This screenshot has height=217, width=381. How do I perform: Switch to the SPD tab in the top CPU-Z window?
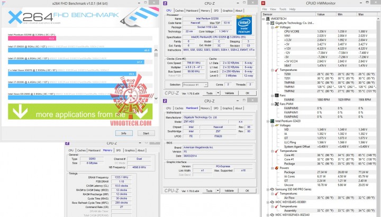216,11
